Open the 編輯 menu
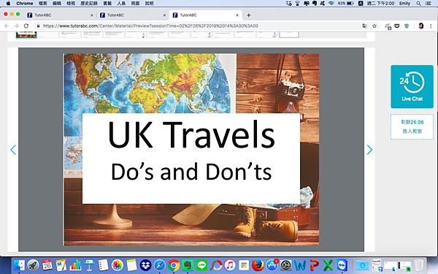This screenshot has width=438, height=274. click(x=57, y=4)
